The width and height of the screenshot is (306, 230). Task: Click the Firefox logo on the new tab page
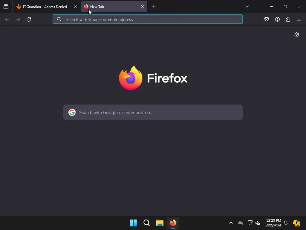click(153, 78)
